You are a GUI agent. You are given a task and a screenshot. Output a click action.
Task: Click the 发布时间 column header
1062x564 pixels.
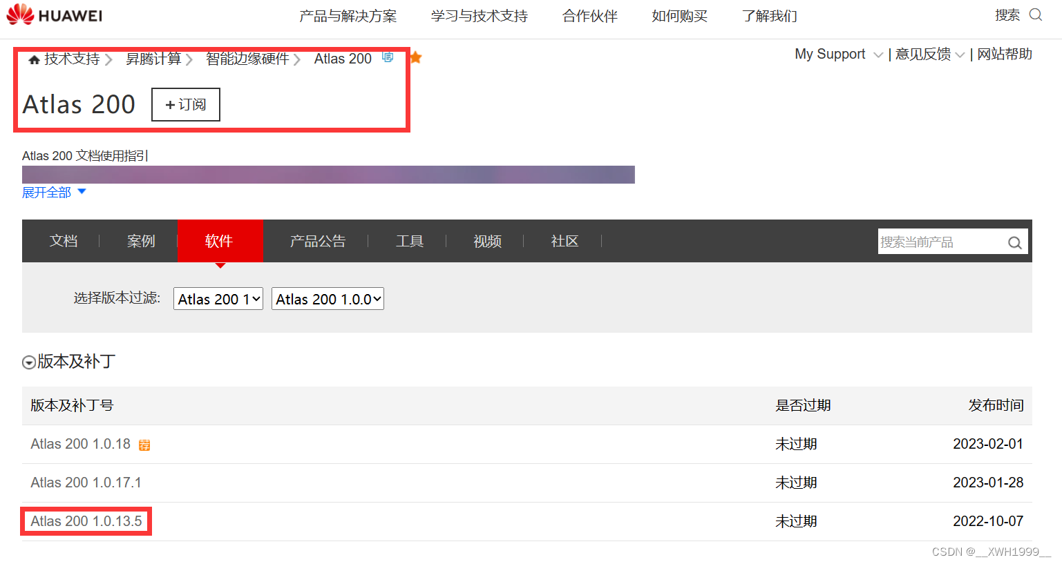(x=996, y=405)
